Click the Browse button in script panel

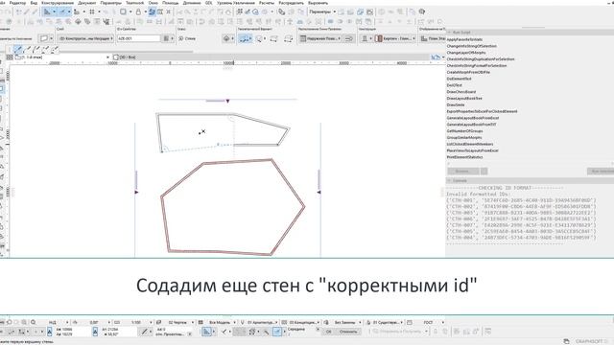462,172
